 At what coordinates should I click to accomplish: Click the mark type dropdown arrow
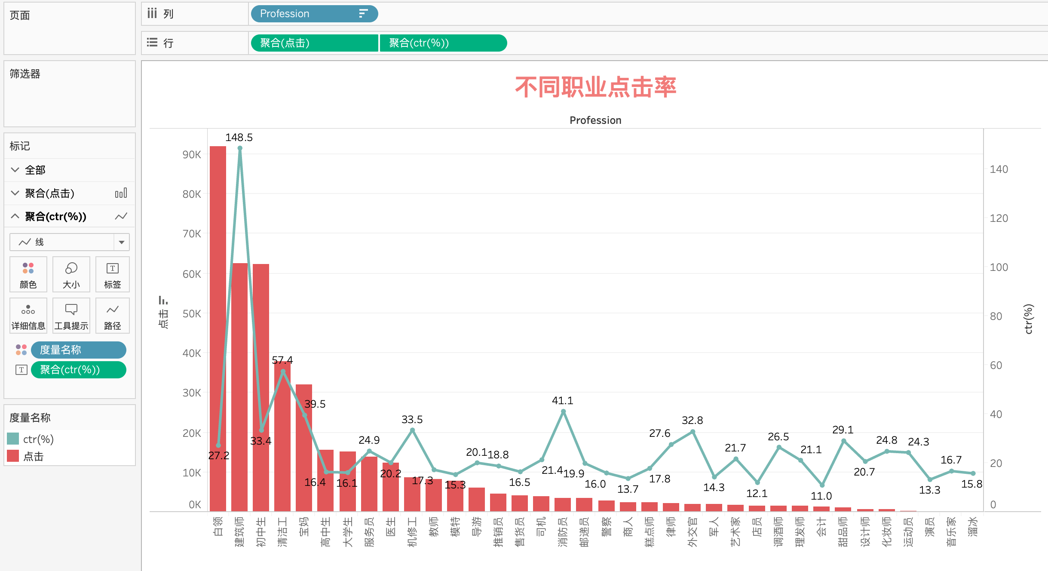(122, 242)
